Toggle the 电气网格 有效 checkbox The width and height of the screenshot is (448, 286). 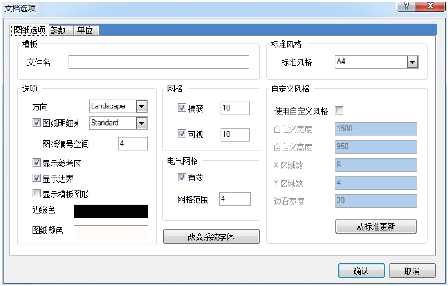(182, 177)
